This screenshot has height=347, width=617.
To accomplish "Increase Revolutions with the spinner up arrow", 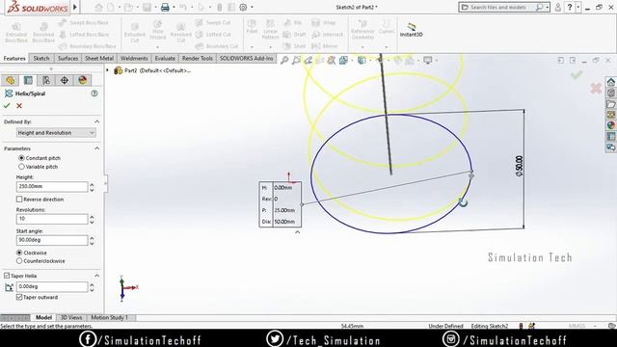I will tap(92, 216).
